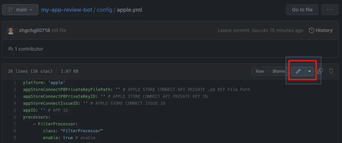
Task: Click the 1 contributor people icon
Action: (11, 49)
